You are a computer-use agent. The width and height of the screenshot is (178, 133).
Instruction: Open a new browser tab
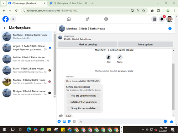pyautogui.click(x=92, y=3)
